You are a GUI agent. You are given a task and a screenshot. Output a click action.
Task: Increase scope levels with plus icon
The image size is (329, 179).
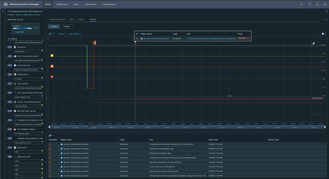(x=37, y=28)
